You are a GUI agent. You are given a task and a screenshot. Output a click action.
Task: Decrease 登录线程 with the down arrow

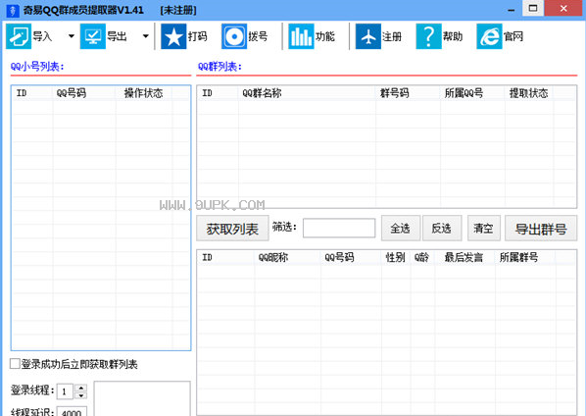[x=80, y=395]
